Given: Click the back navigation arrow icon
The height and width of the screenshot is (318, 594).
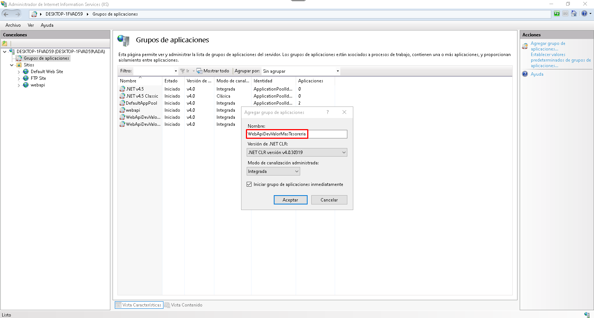Looking at the screenshot, I should [x=6, y=14].
